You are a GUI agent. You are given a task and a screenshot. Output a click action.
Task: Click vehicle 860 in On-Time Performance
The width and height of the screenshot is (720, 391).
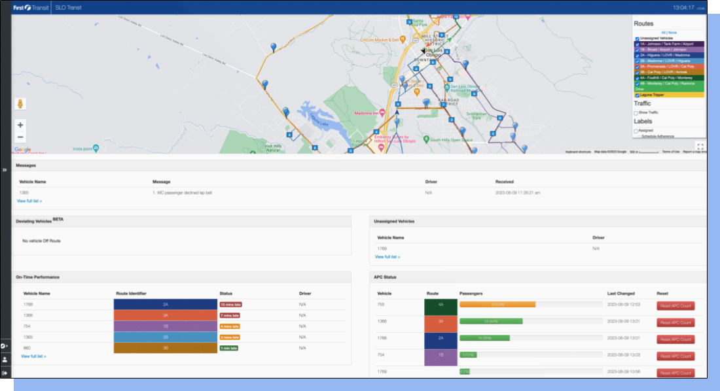27,348
